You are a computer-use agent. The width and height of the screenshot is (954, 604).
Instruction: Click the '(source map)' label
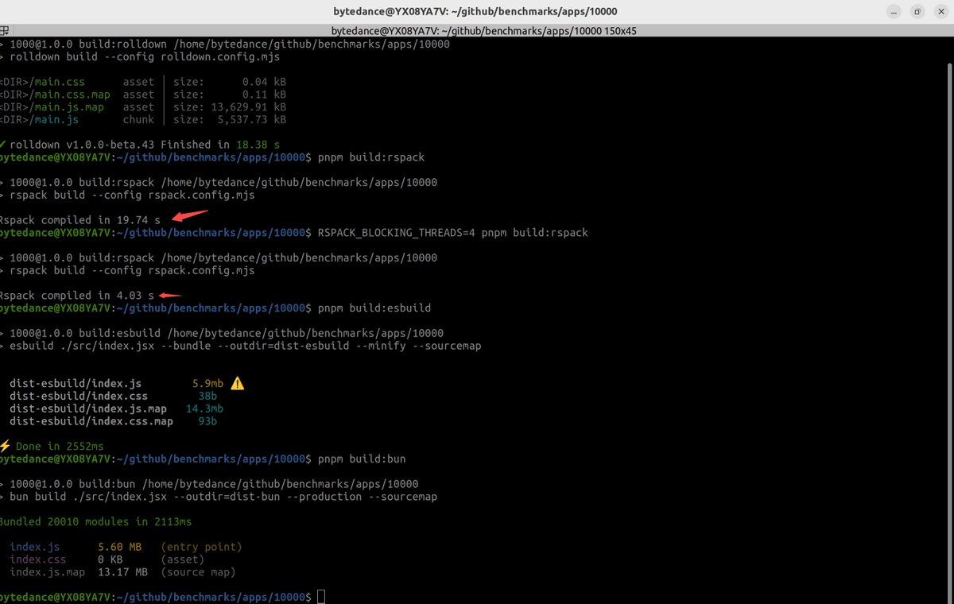click(x=198, y=572)
